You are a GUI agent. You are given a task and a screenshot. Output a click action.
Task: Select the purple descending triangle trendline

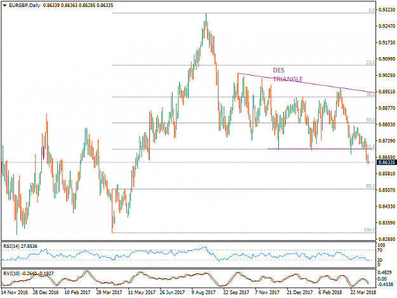coord(306,83)
